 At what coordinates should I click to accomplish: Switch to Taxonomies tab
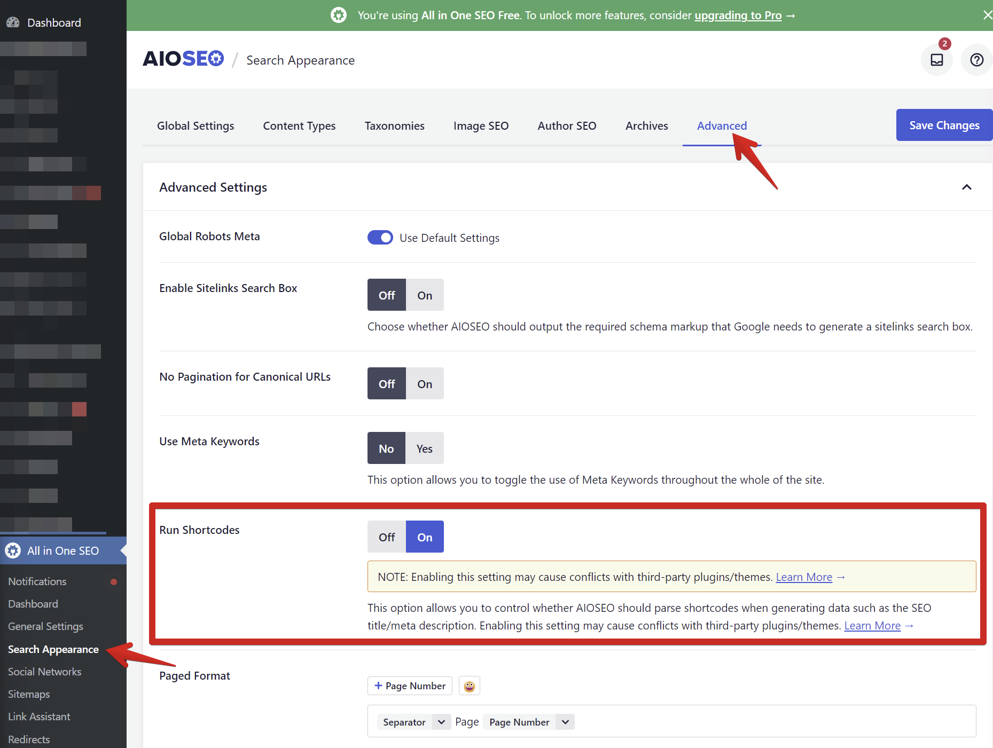394,125
